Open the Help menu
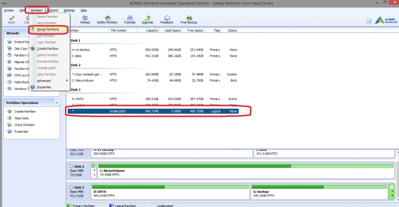Screen dimensions: 399x207 [x=84, y=10]
